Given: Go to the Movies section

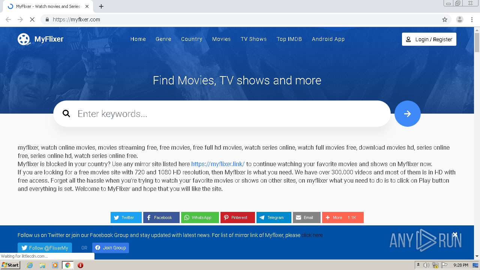Looking at the screenshot, I should 221,39.
